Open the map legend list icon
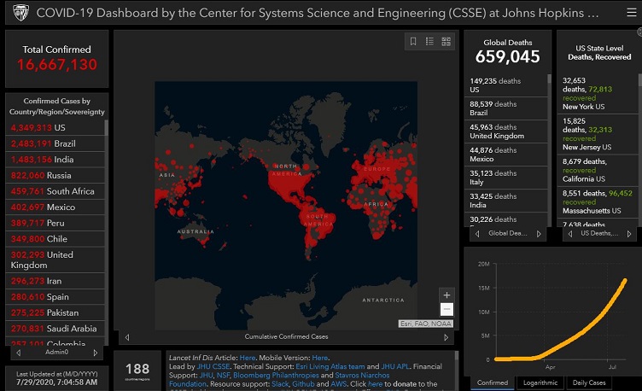The height and width of the screenshot is (391, 642). click(429, 41)
